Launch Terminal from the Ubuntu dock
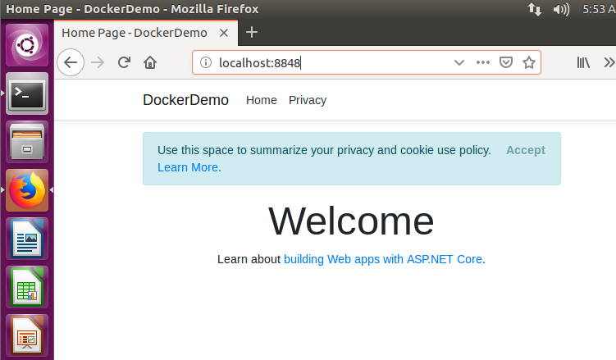Viewport: 616px width, 360px height. click(x=27, y=94)
